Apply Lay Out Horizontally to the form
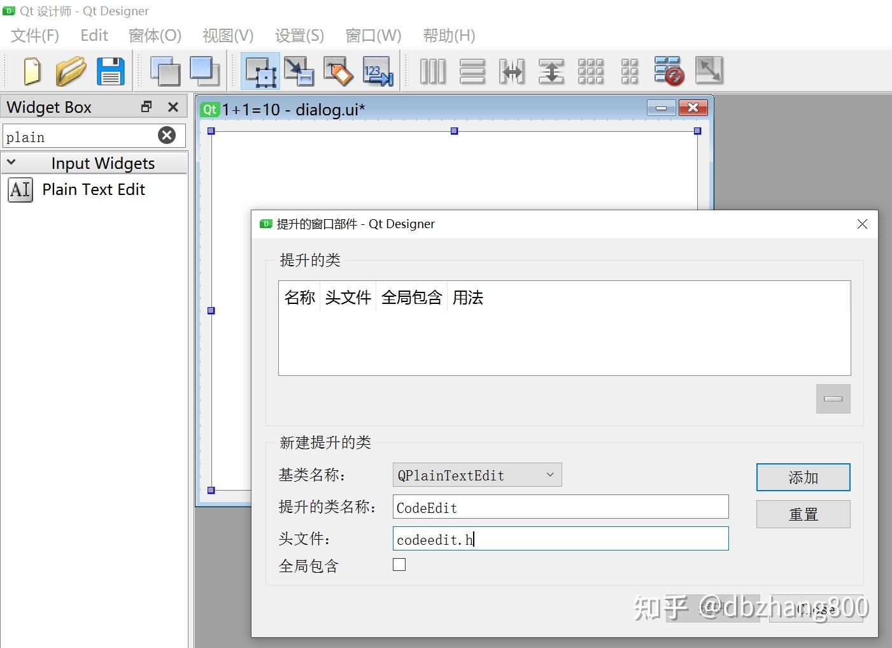The image size is (892, 648). tap(432, 71)
